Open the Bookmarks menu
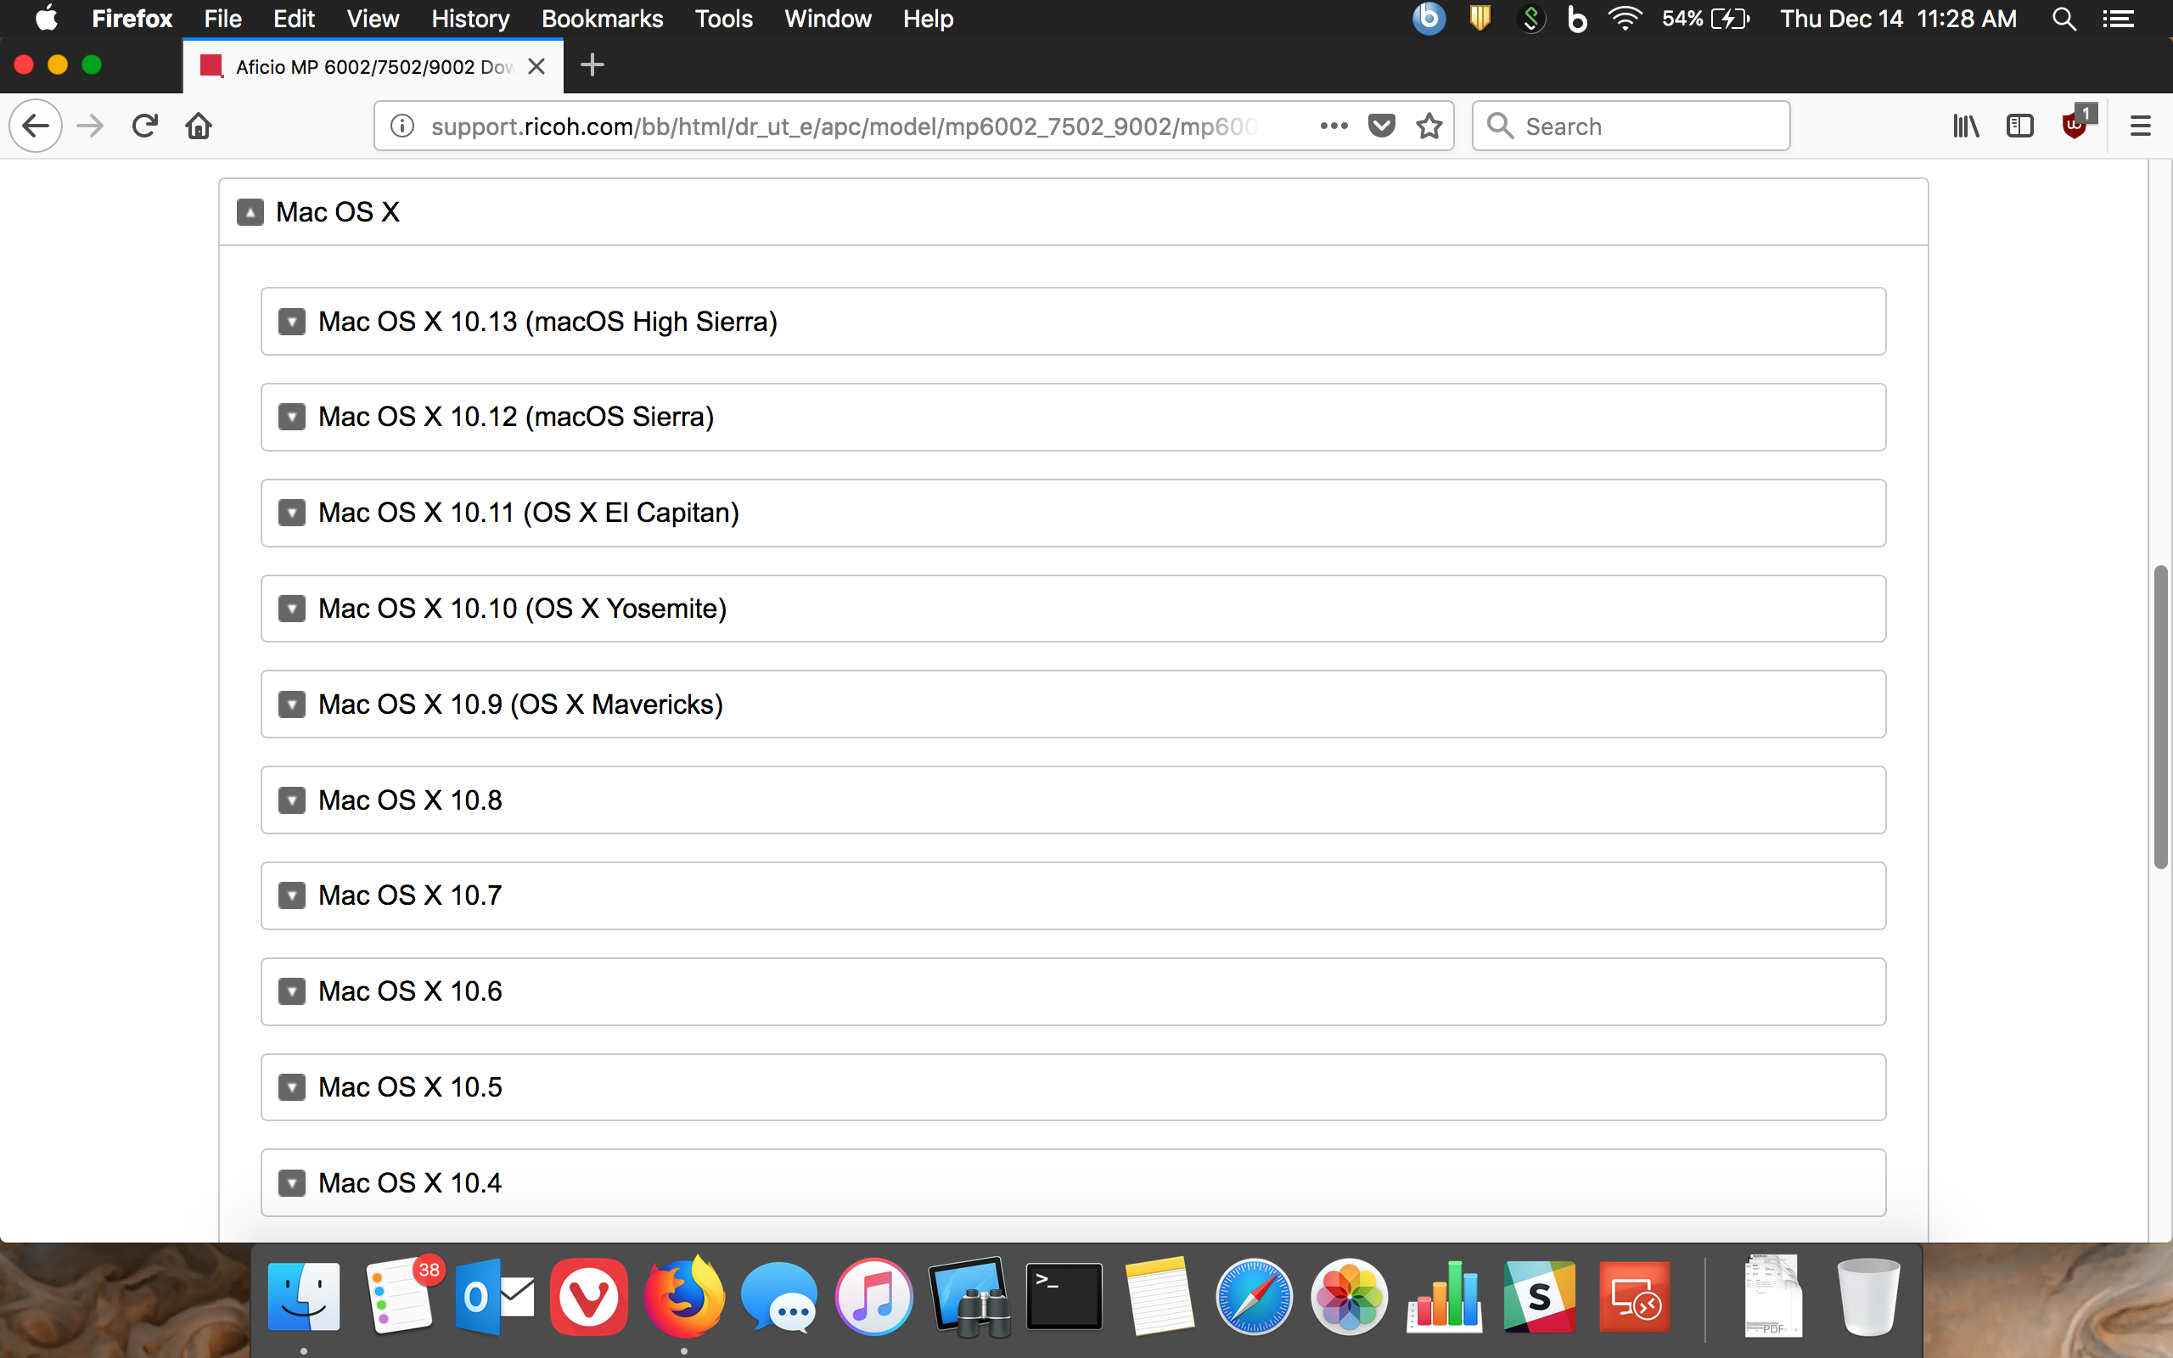 [x=602, y=19]
